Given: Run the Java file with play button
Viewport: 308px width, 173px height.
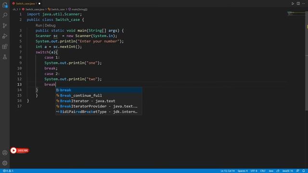Looking at the screenshot, I should pyautogui.click(x=293, y=3).
